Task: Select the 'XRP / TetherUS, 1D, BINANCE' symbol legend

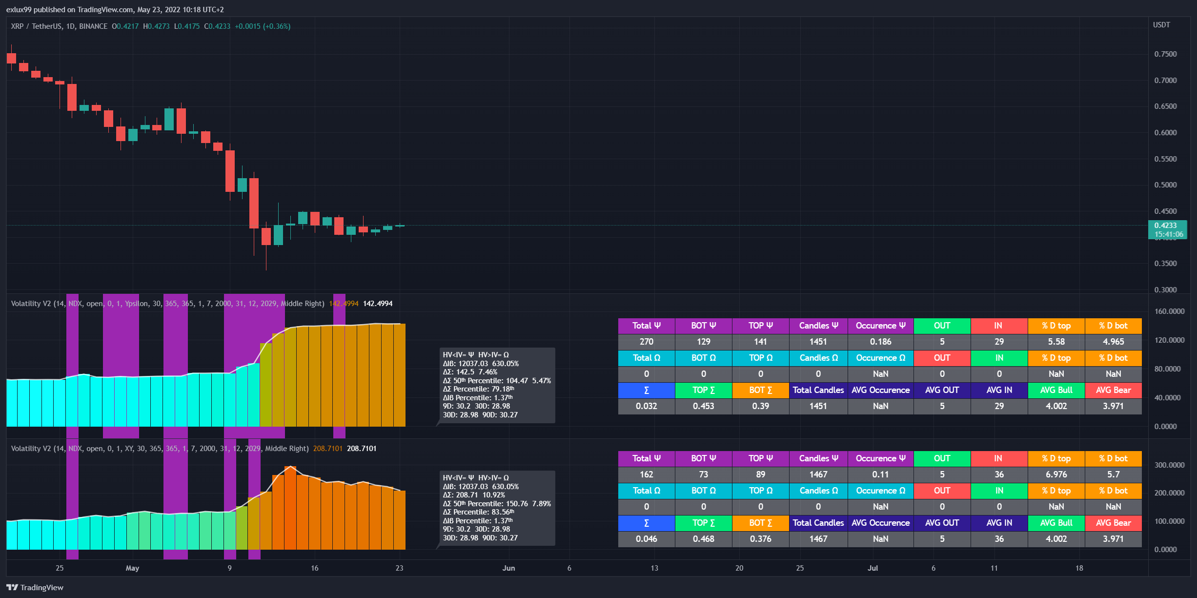Action: [59, 26]
